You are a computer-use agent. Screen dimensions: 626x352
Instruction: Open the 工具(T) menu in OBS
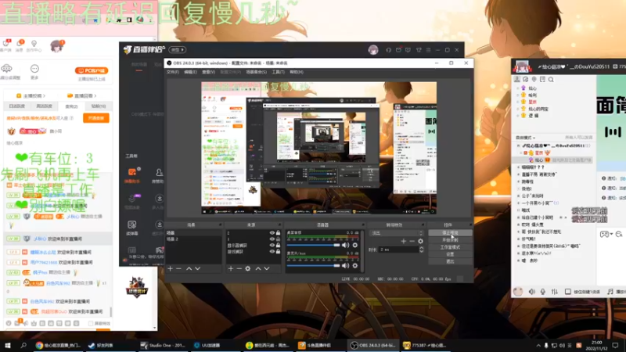tap(278, 72)
